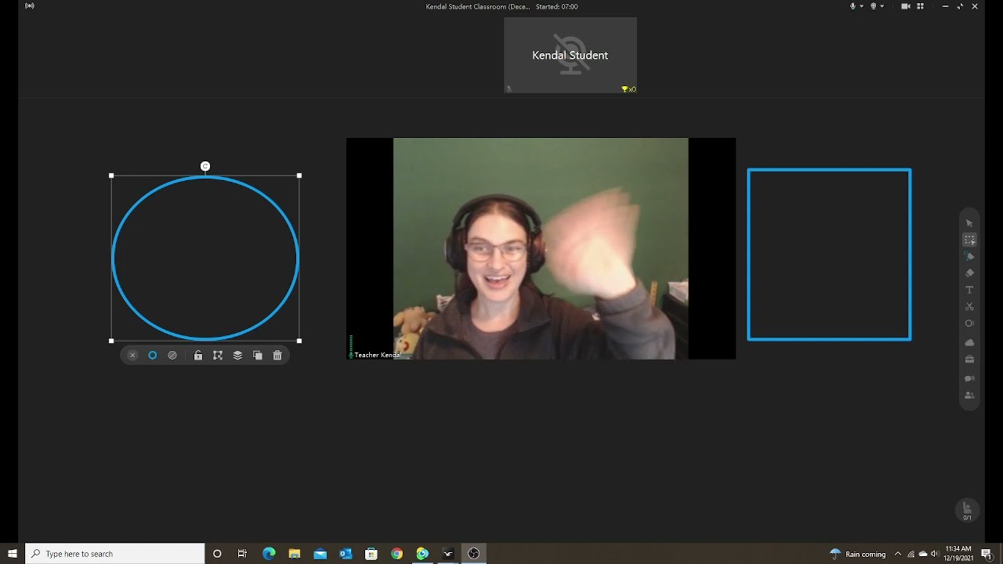
Task: Pick the pen drawing tool
Action: pos(969,256)
